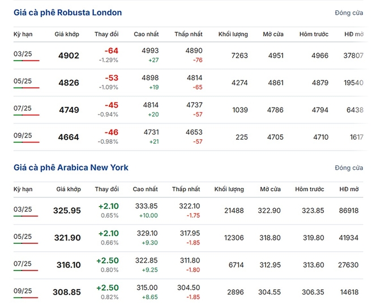The image size is (385, 305).
Task: Open the Giá cà phê Arabica New York heading
Action: 71,167
